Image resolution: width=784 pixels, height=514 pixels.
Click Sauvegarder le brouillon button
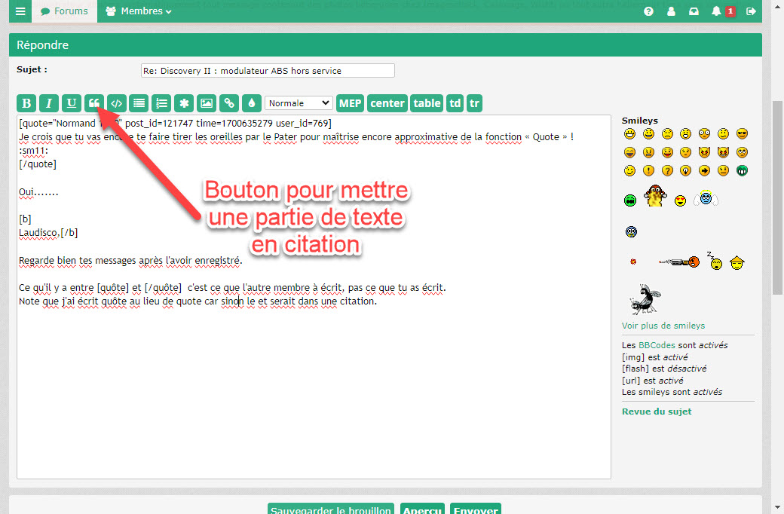[x=331, y=510]
